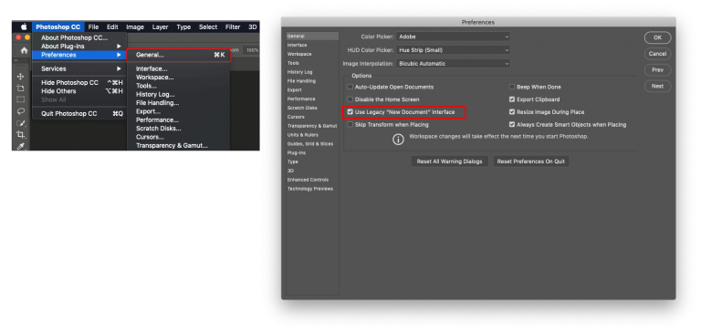Screen dimensions: 701x333
Task: Toggle Auto-Update Open Documents checkbox
Action: pyautogui.click(x=350, y=88)
